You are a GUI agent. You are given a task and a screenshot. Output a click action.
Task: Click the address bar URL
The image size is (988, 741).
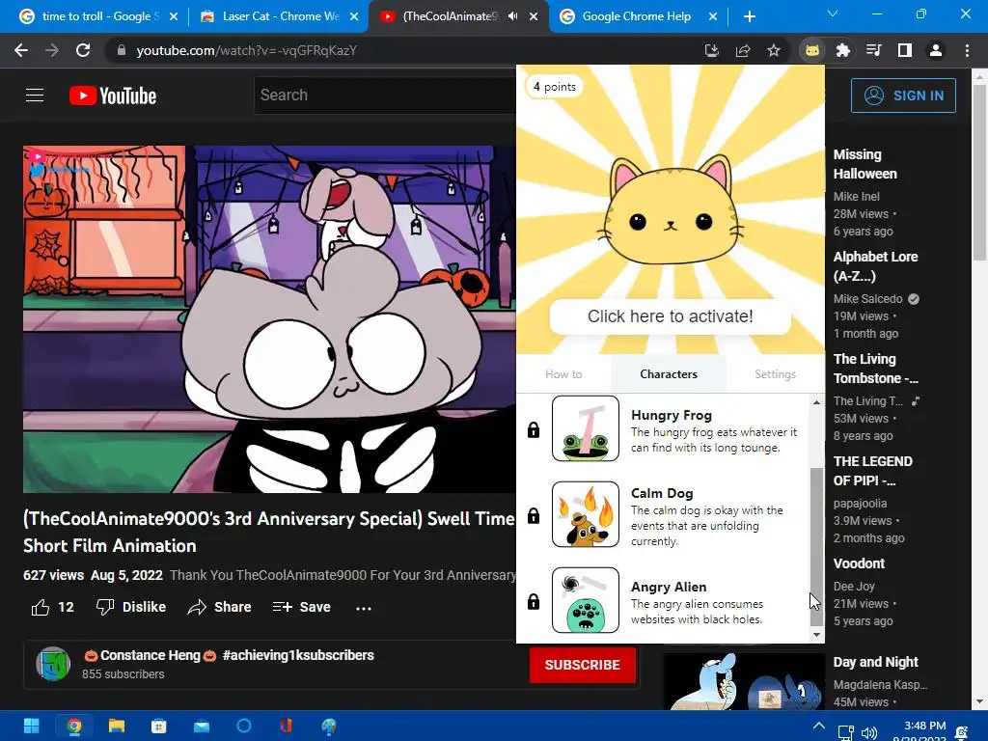[x=246, y=50]
